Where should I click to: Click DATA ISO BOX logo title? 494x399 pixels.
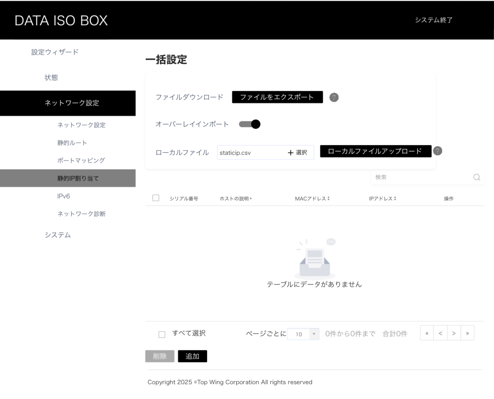(x=61, y=20)
